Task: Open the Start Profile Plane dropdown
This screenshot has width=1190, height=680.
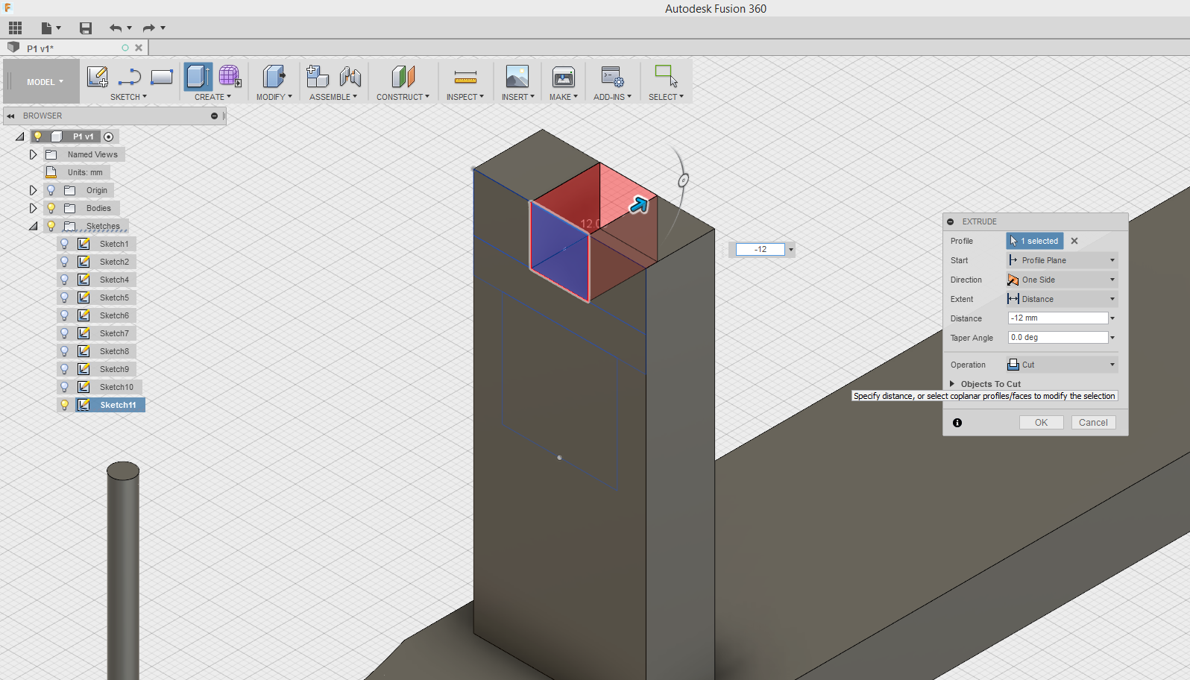Action: (x=1062, y=260)
